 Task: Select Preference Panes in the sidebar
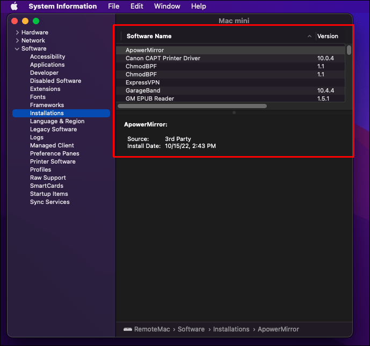pyautogui.click(x=55, y=153)
